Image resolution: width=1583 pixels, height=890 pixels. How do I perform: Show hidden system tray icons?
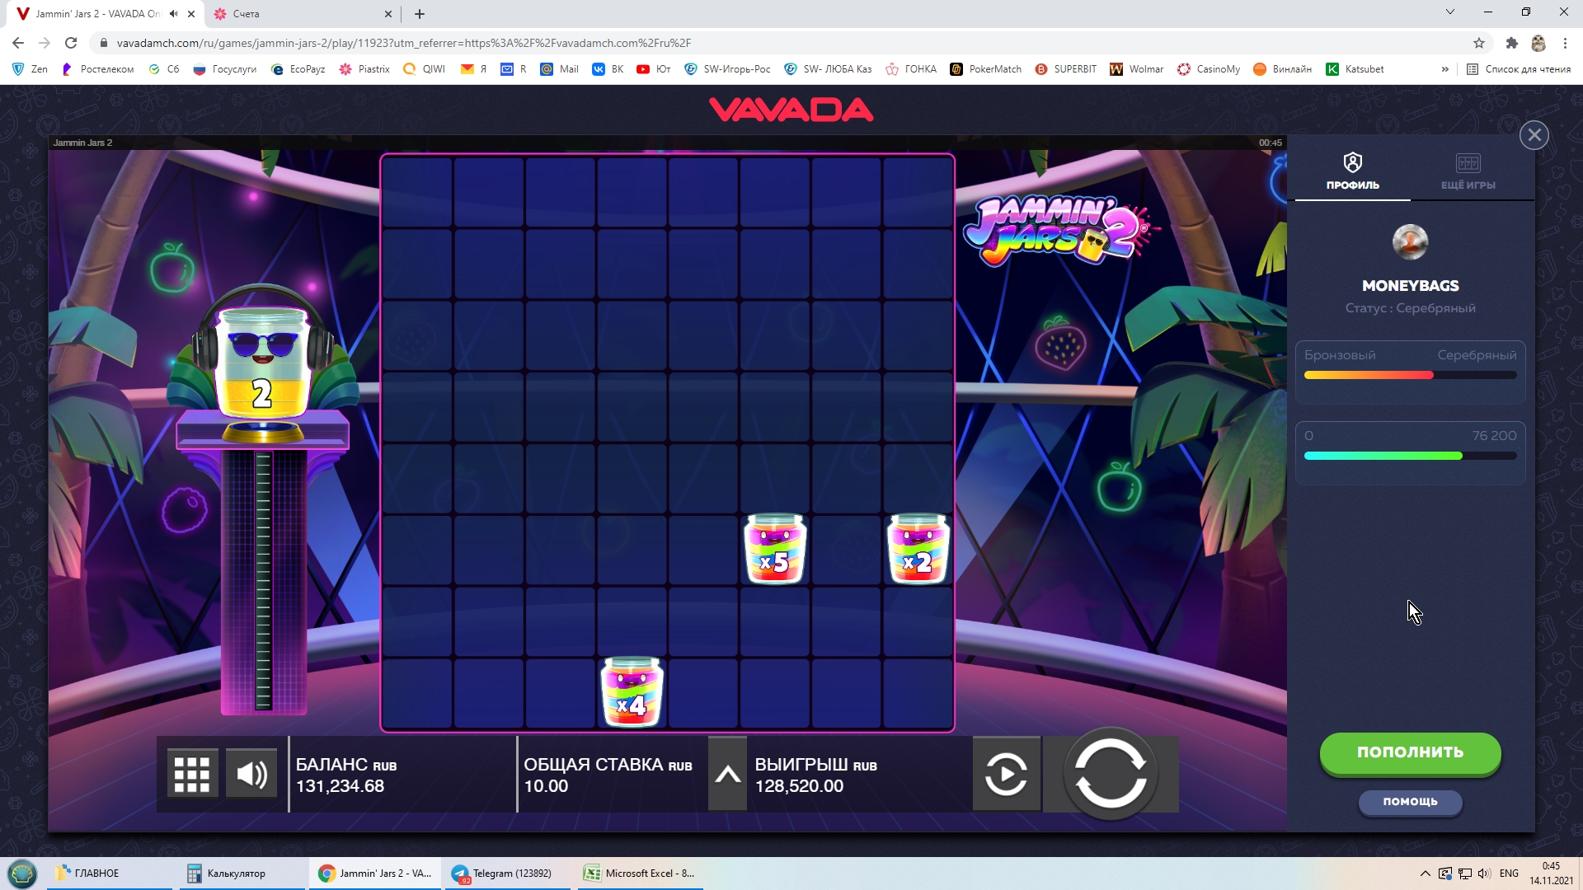coord(1425,874)
